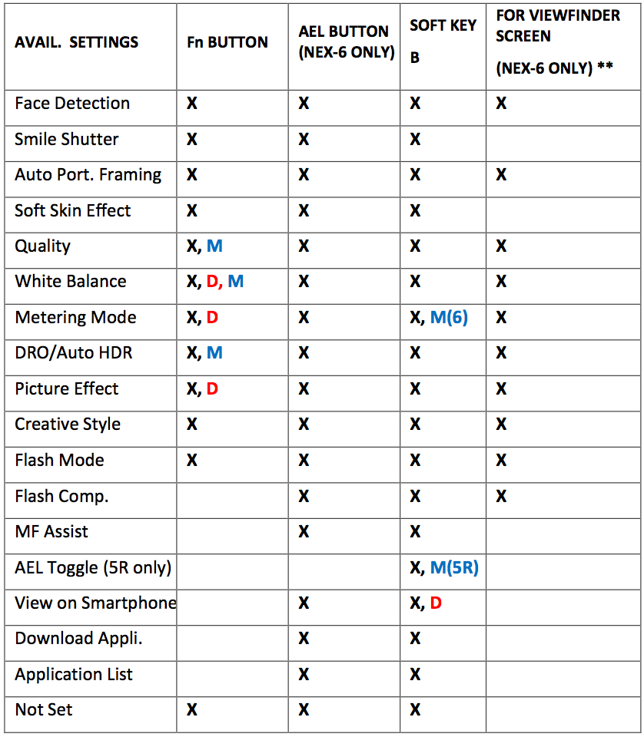
Task: Select the "DRO/Auto HDR" row label
Action: [x=74, y=352]
